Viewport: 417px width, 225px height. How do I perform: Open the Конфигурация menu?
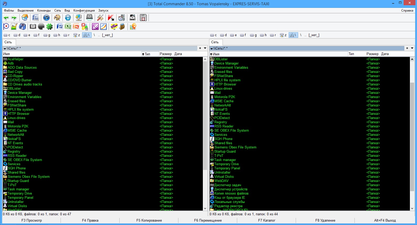[x=84, y=10]
